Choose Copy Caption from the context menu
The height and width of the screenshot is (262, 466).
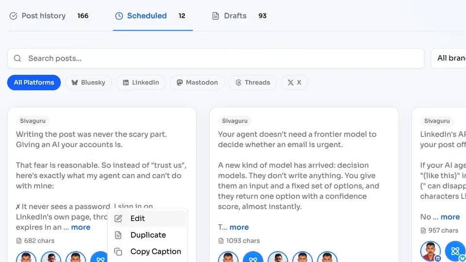click(x=148, y=252)
